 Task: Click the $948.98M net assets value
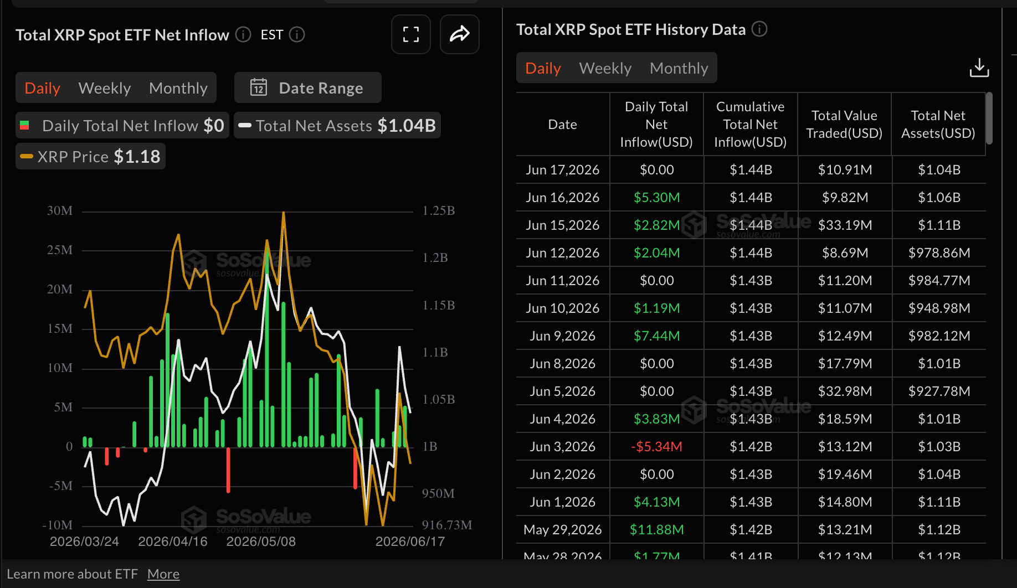(x=939, y=308)
